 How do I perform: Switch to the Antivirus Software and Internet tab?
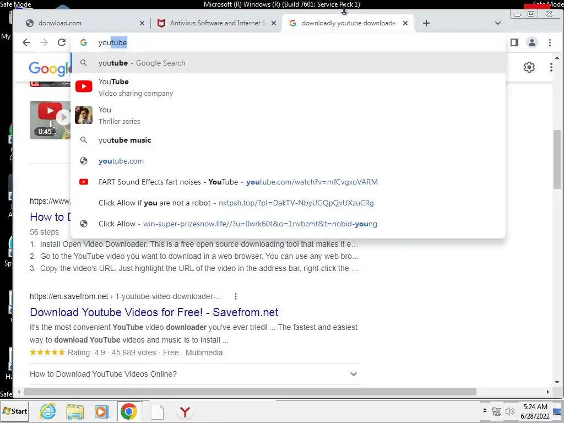coord(216,23)
